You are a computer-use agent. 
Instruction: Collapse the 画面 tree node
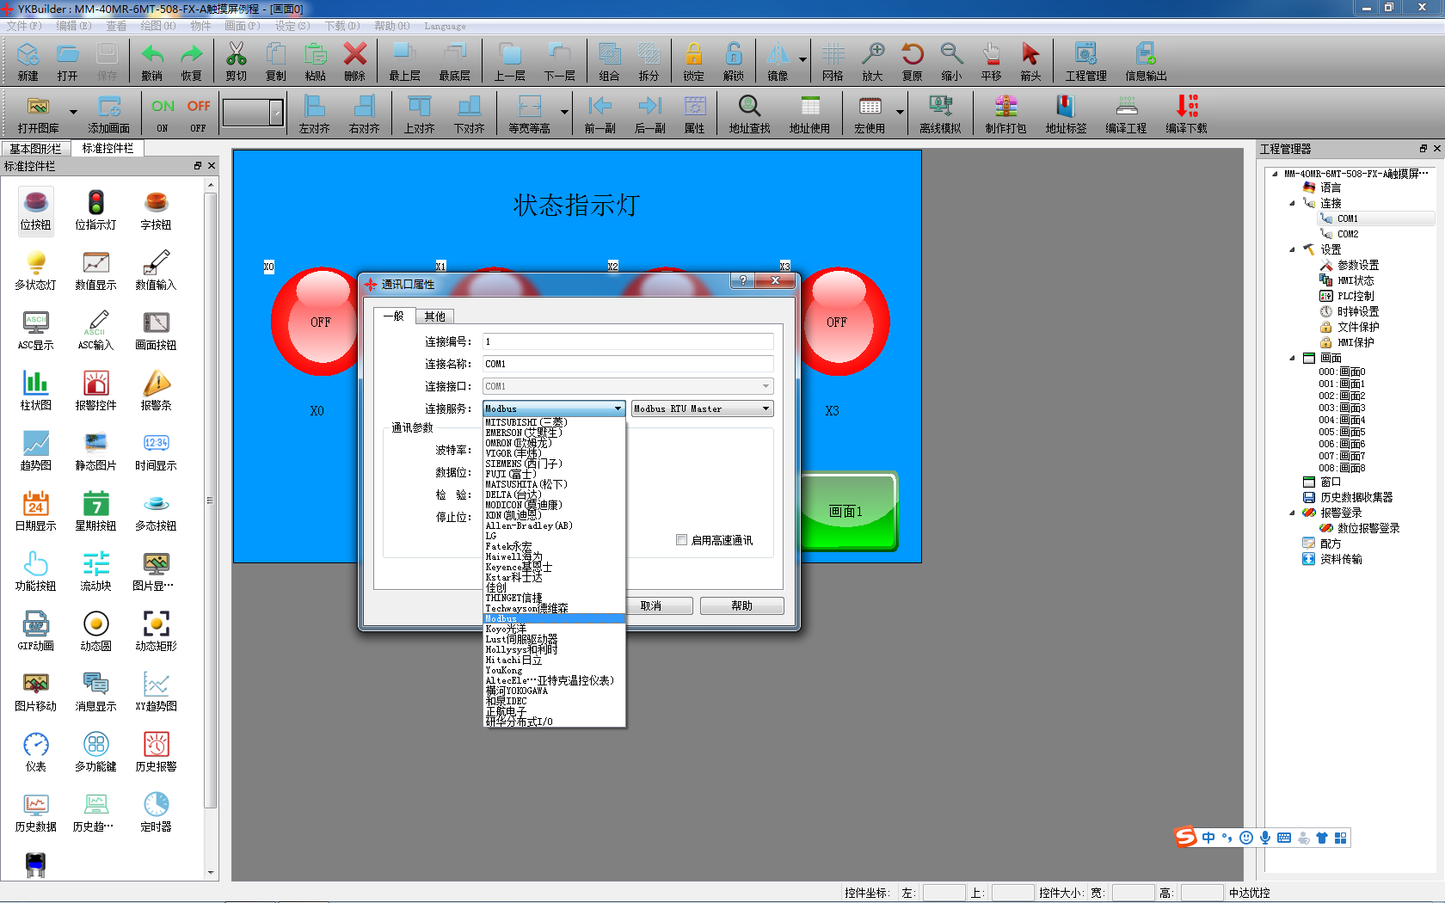point(1292,358)
